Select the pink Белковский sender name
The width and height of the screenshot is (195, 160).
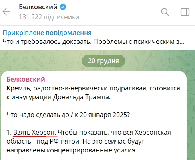(26, 79)
